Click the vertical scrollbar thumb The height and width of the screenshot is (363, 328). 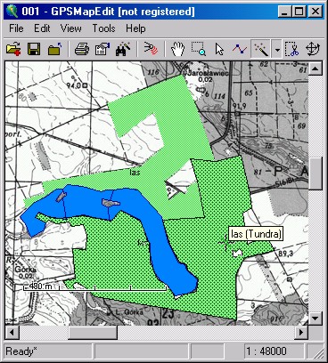pyautogui.click(x=316, y=173)
